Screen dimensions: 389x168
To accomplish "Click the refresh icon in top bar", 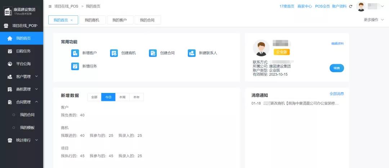I will coord(350,6).
